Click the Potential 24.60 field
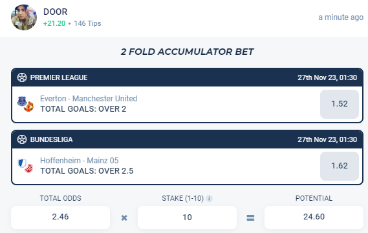 [314, 218]
